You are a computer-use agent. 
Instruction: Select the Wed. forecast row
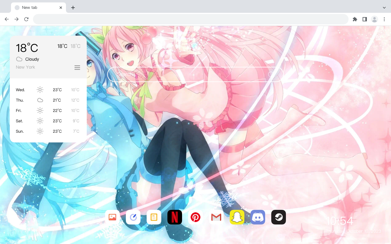pos(48,90)
